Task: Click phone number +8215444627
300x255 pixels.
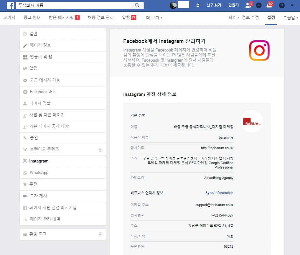Action: (223, 215)
